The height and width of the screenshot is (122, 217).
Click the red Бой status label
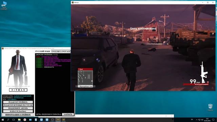coord(85,69)
